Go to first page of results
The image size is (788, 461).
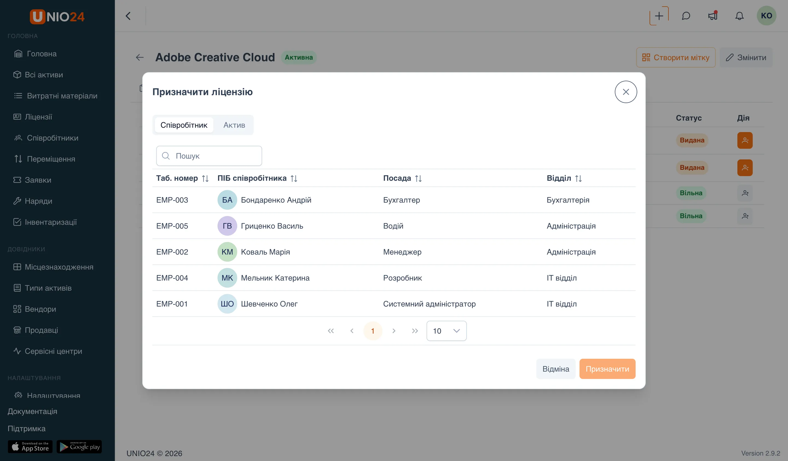click(x=331, y=331)
